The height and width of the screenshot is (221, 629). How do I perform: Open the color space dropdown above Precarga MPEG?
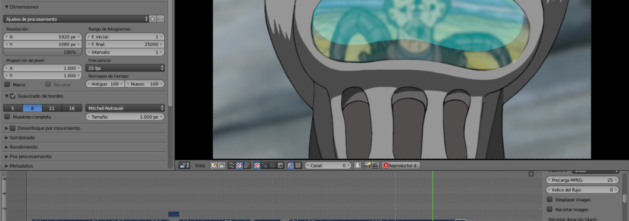(595, 172)
